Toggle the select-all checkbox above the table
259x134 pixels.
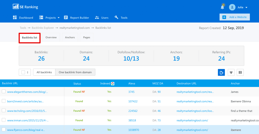23,72
